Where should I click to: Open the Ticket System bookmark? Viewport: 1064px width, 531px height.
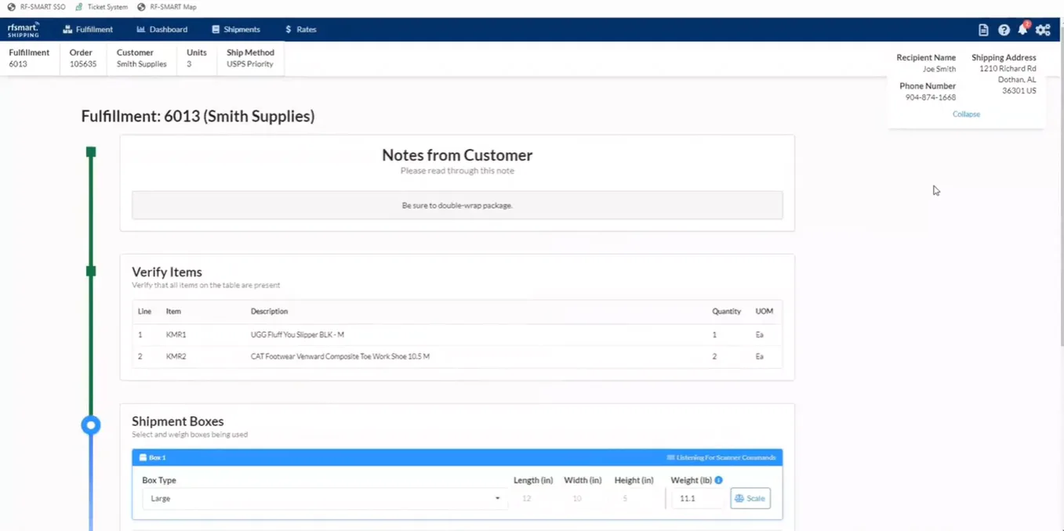click(x=101, y=7)
